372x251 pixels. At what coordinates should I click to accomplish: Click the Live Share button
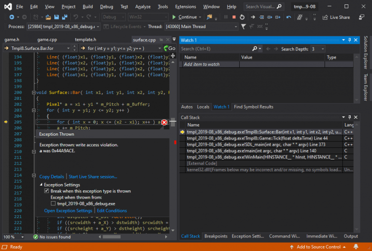click(x=336, y=17)
